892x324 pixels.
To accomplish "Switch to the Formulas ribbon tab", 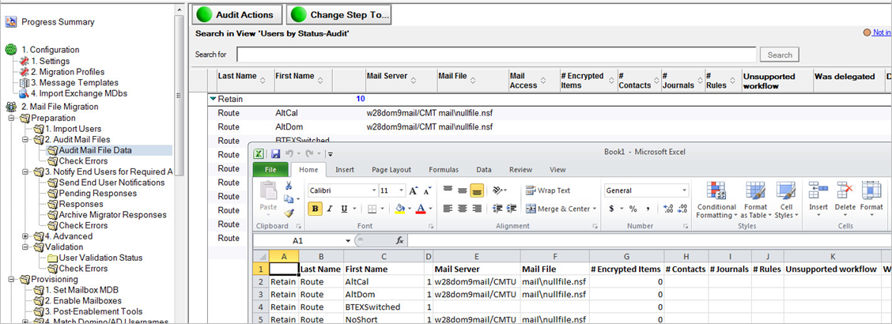I will pos(444,169).
